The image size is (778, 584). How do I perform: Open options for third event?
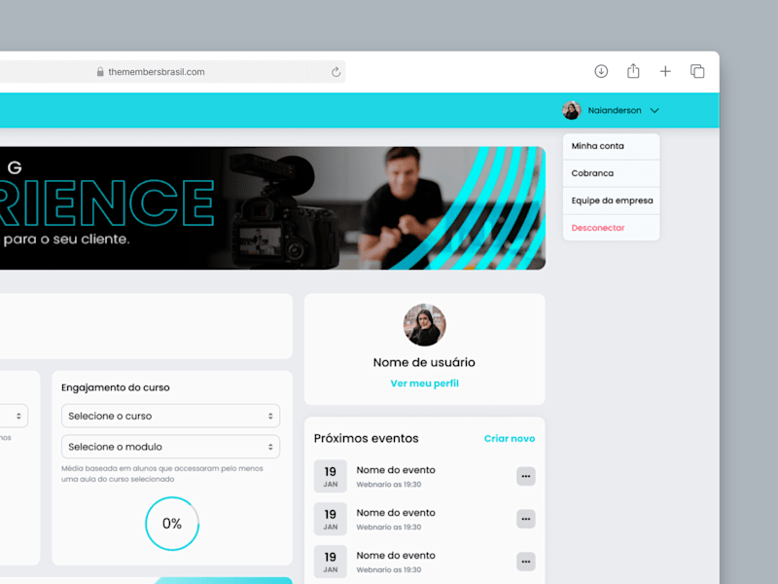click(x=525, y=562)
